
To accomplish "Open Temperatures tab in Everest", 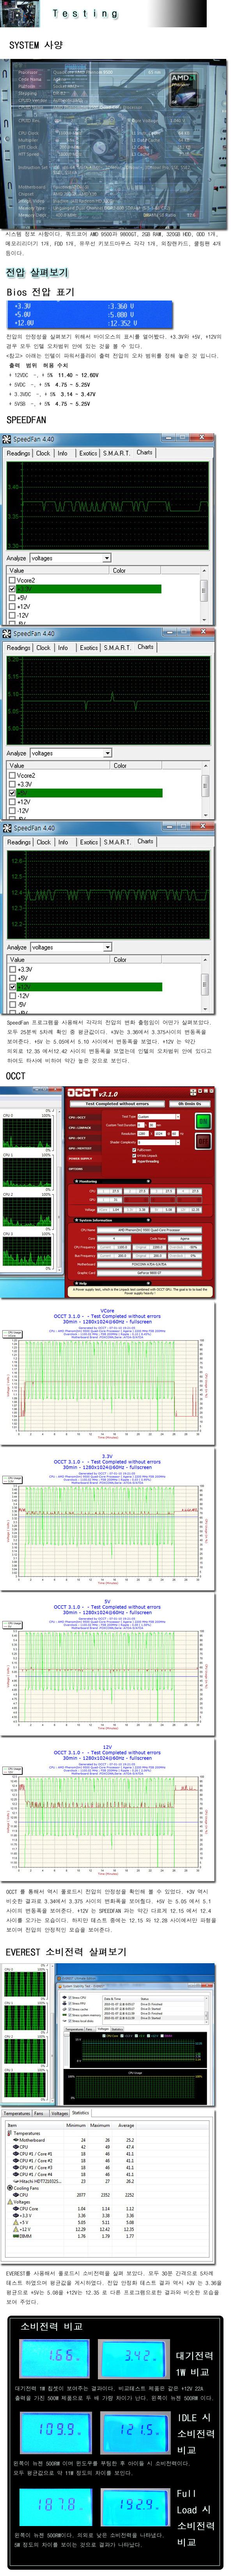I will point(17,2114).
